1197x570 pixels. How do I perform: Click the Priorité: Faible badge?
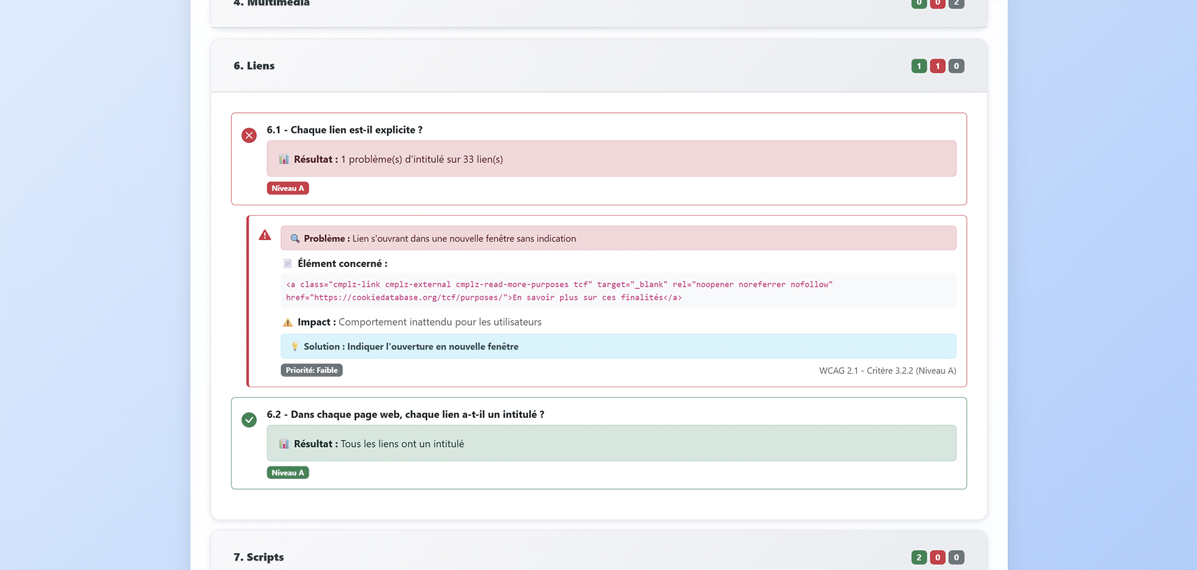[311, 370]
